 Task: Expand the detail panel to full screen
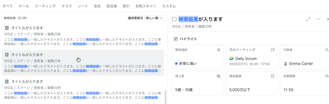[308, 19]
